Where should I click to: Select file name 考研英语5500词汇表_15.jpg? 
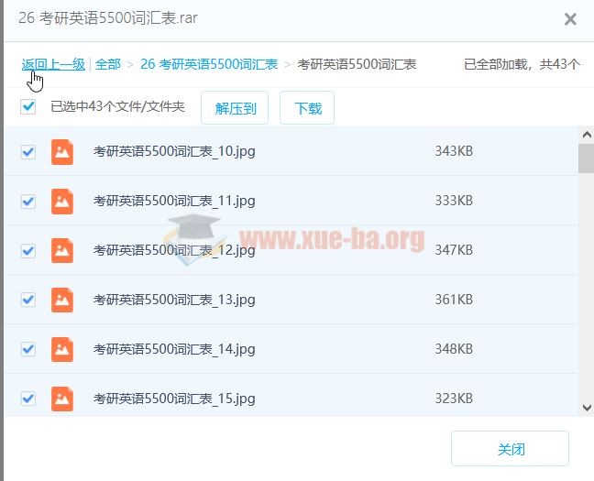[174, 399]
